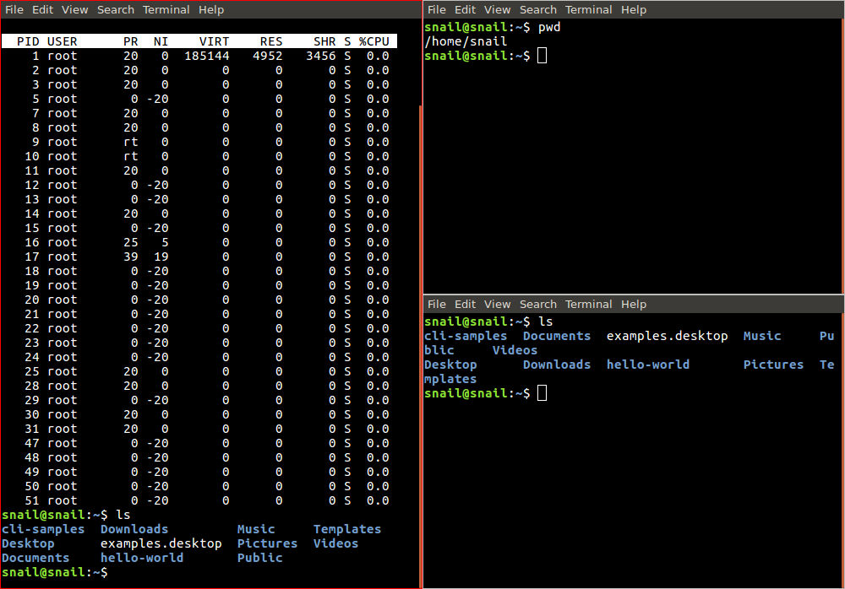Open Help menu in the bottom-right terminal

(x=634, y=305)
